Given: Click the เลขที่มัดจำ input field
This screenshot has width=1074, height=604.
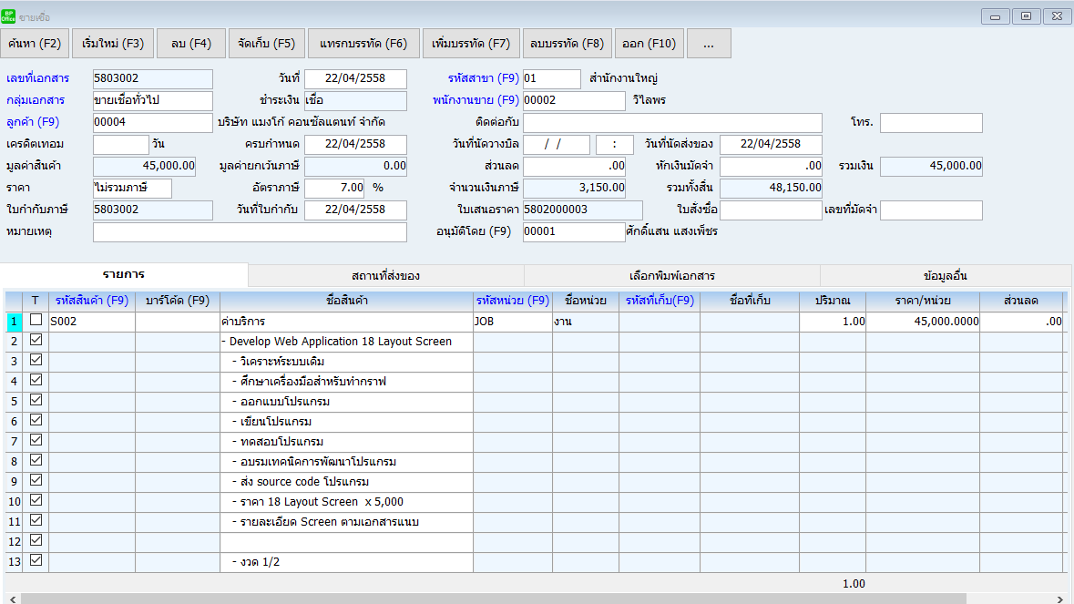Looking at the screenshot, I should pyautogui.click(x=931, y=210).
